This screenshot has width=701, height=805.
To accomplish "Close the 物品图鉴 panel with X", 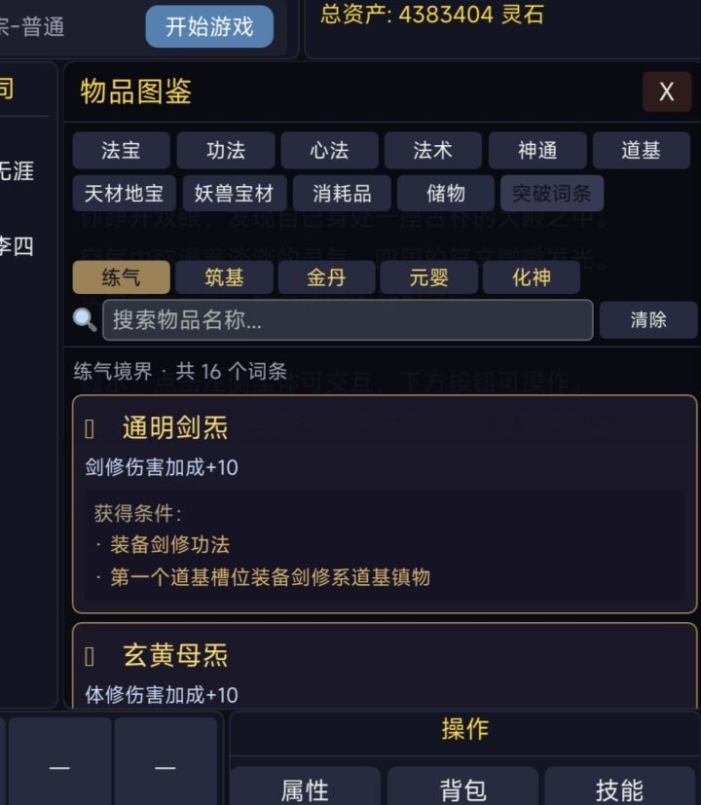I will click(667, 91).
